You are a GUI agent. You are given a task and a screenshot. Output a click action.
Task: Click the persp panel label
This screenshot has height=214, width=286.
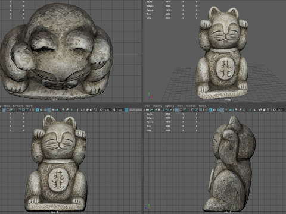[x=228, y=100]
